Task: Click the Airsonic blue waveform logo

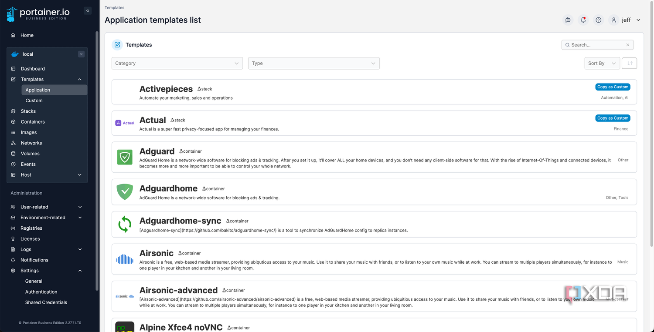Action: click(x=125, y=259)
